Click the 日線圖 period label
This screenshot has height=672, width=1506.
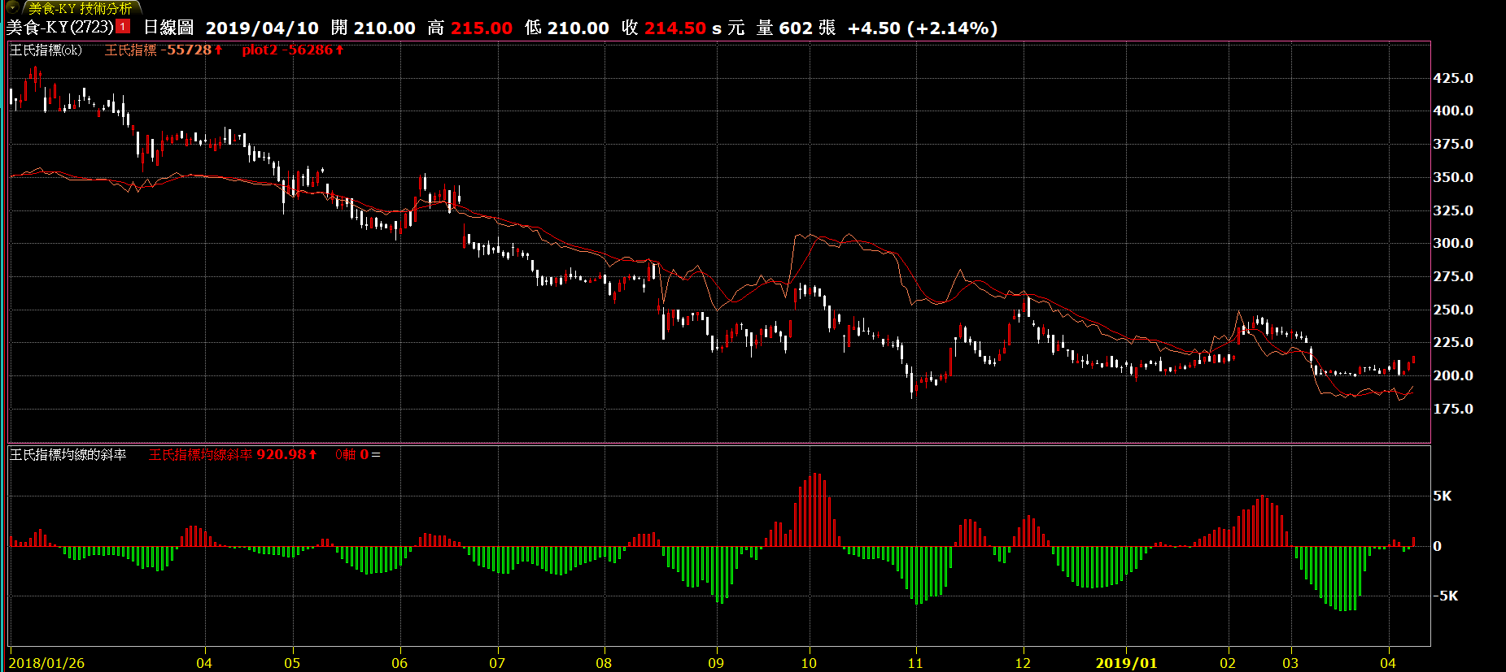(x=168, y=28)
